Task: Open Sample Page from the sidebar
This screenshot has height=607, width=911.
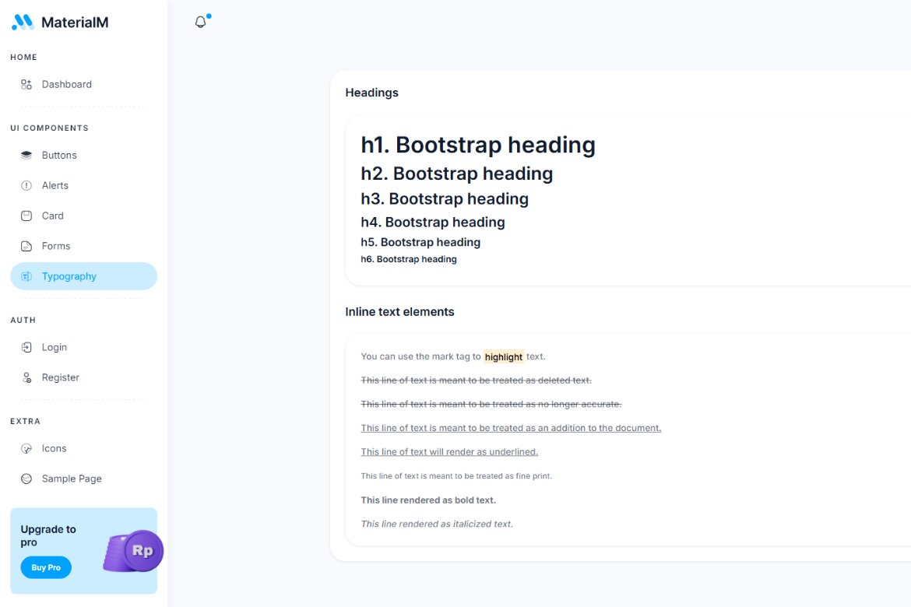Action: click(71, 479)
